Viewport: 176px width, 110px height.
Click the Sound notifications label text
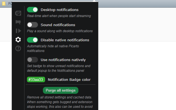click(x=58, y=25)
